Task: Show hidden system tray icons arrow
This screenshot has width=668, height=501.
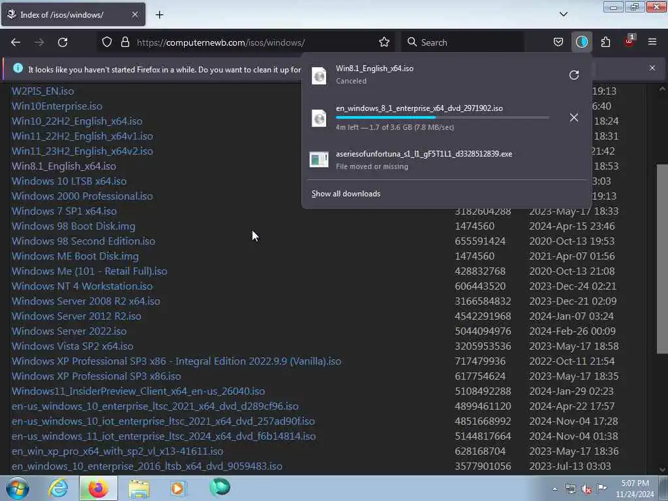Action: 554,489
